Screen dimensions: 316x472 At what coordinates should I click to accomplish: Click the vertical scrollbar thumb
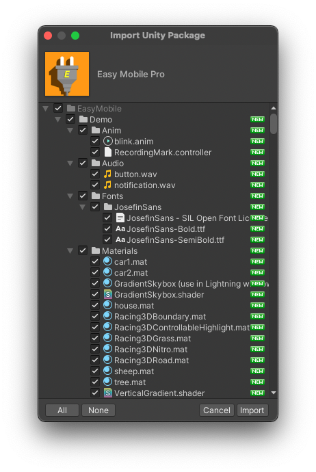274,123
